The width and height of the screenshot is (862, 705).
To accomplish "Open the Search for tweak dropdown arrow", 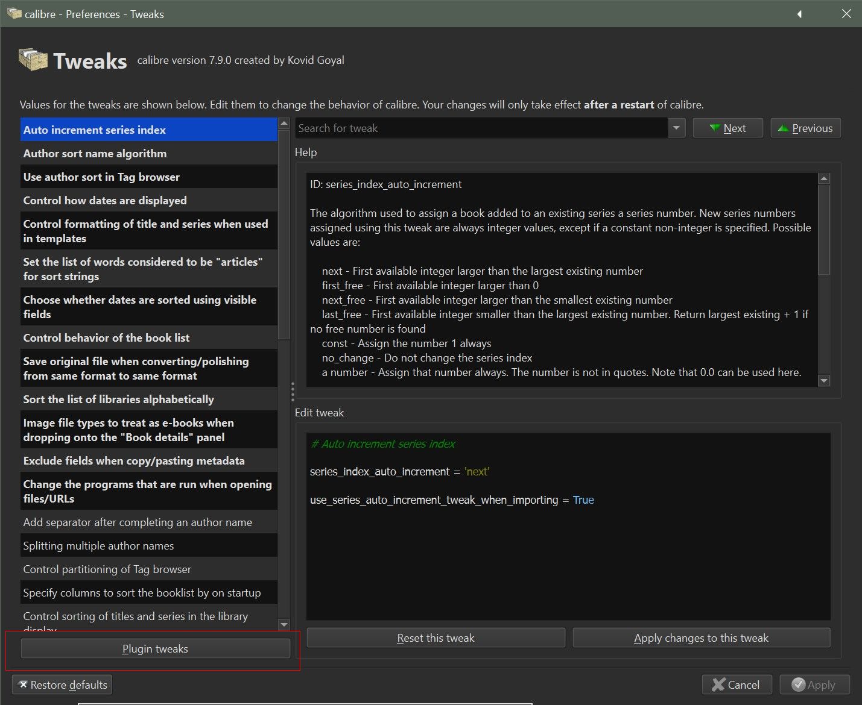I will pyautogui.click(x=676, y=128).
